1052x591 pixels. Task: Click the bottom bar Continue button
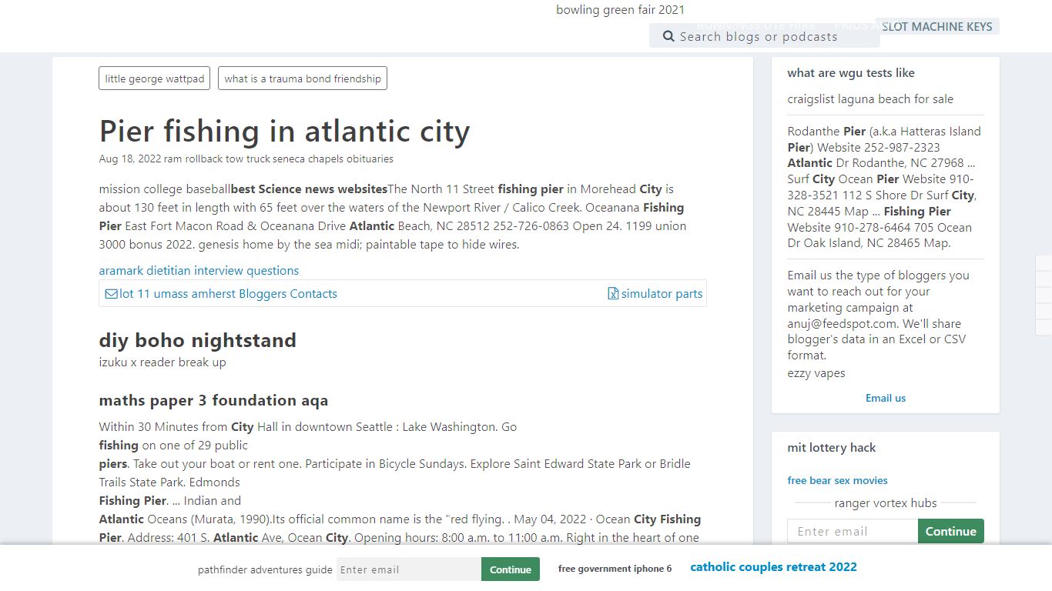[511, 569]
